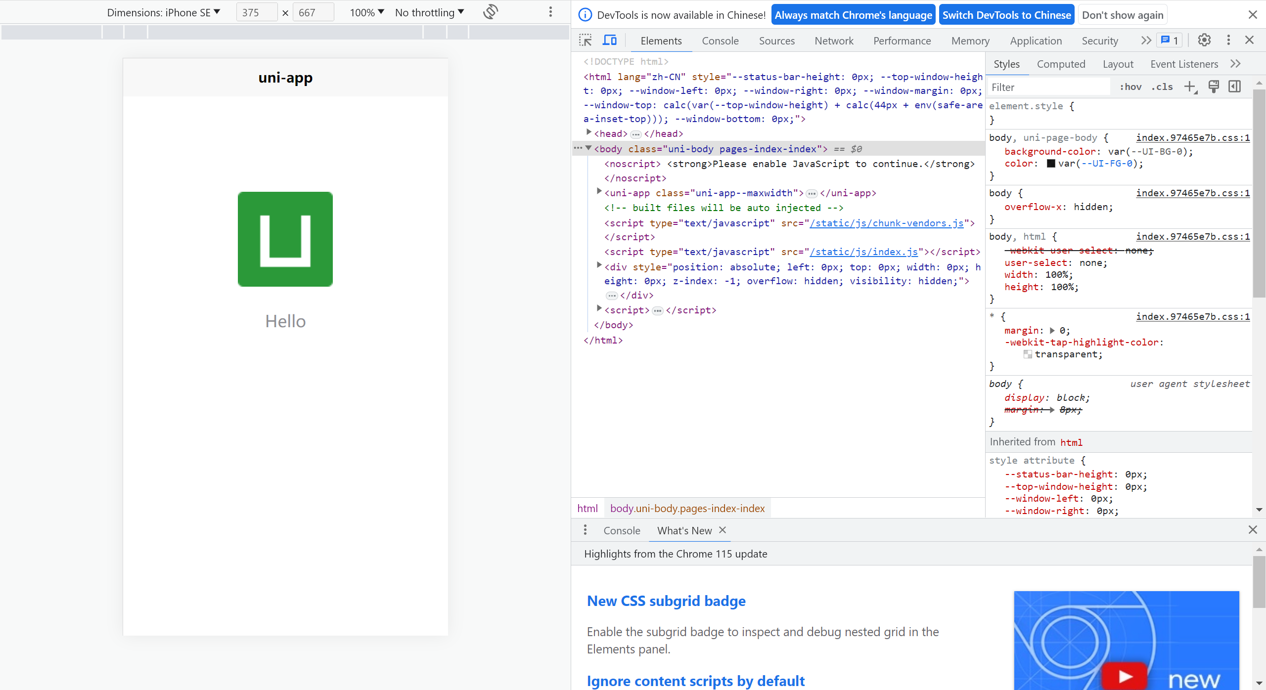Expand the margin shorthand in universal rule

pos(1052,331)
